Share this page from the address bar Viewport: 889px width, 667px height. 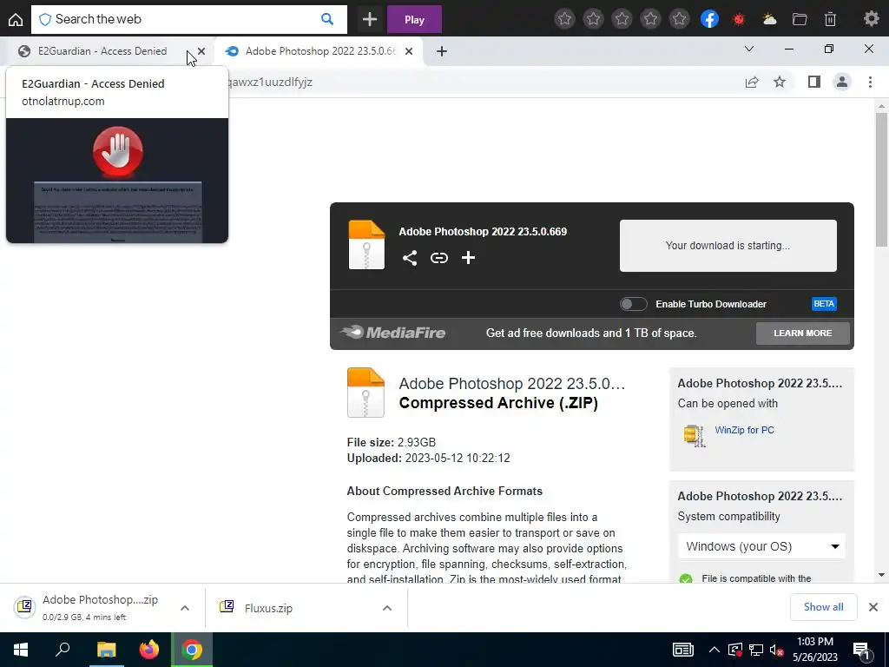(x=752, y=83)
